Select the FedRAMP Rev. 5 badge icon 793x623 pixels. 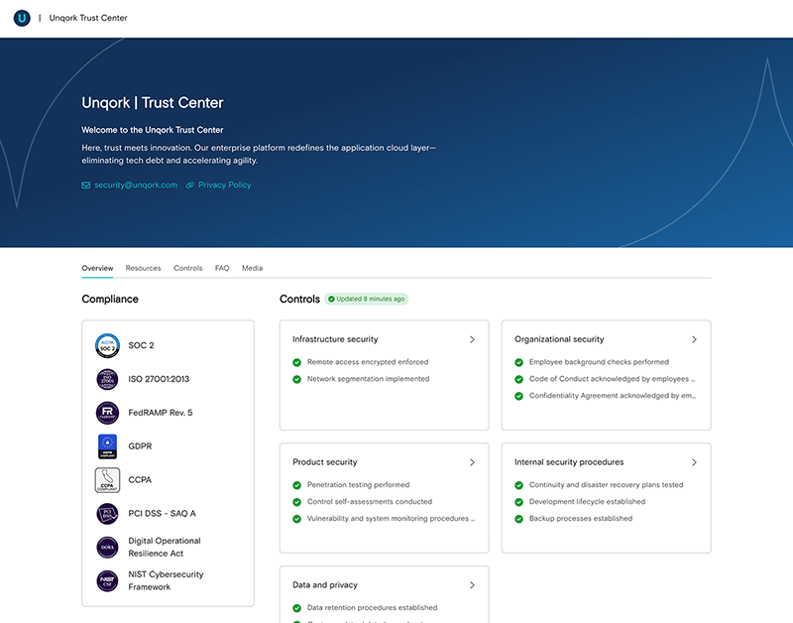click(x=107, y=413)
